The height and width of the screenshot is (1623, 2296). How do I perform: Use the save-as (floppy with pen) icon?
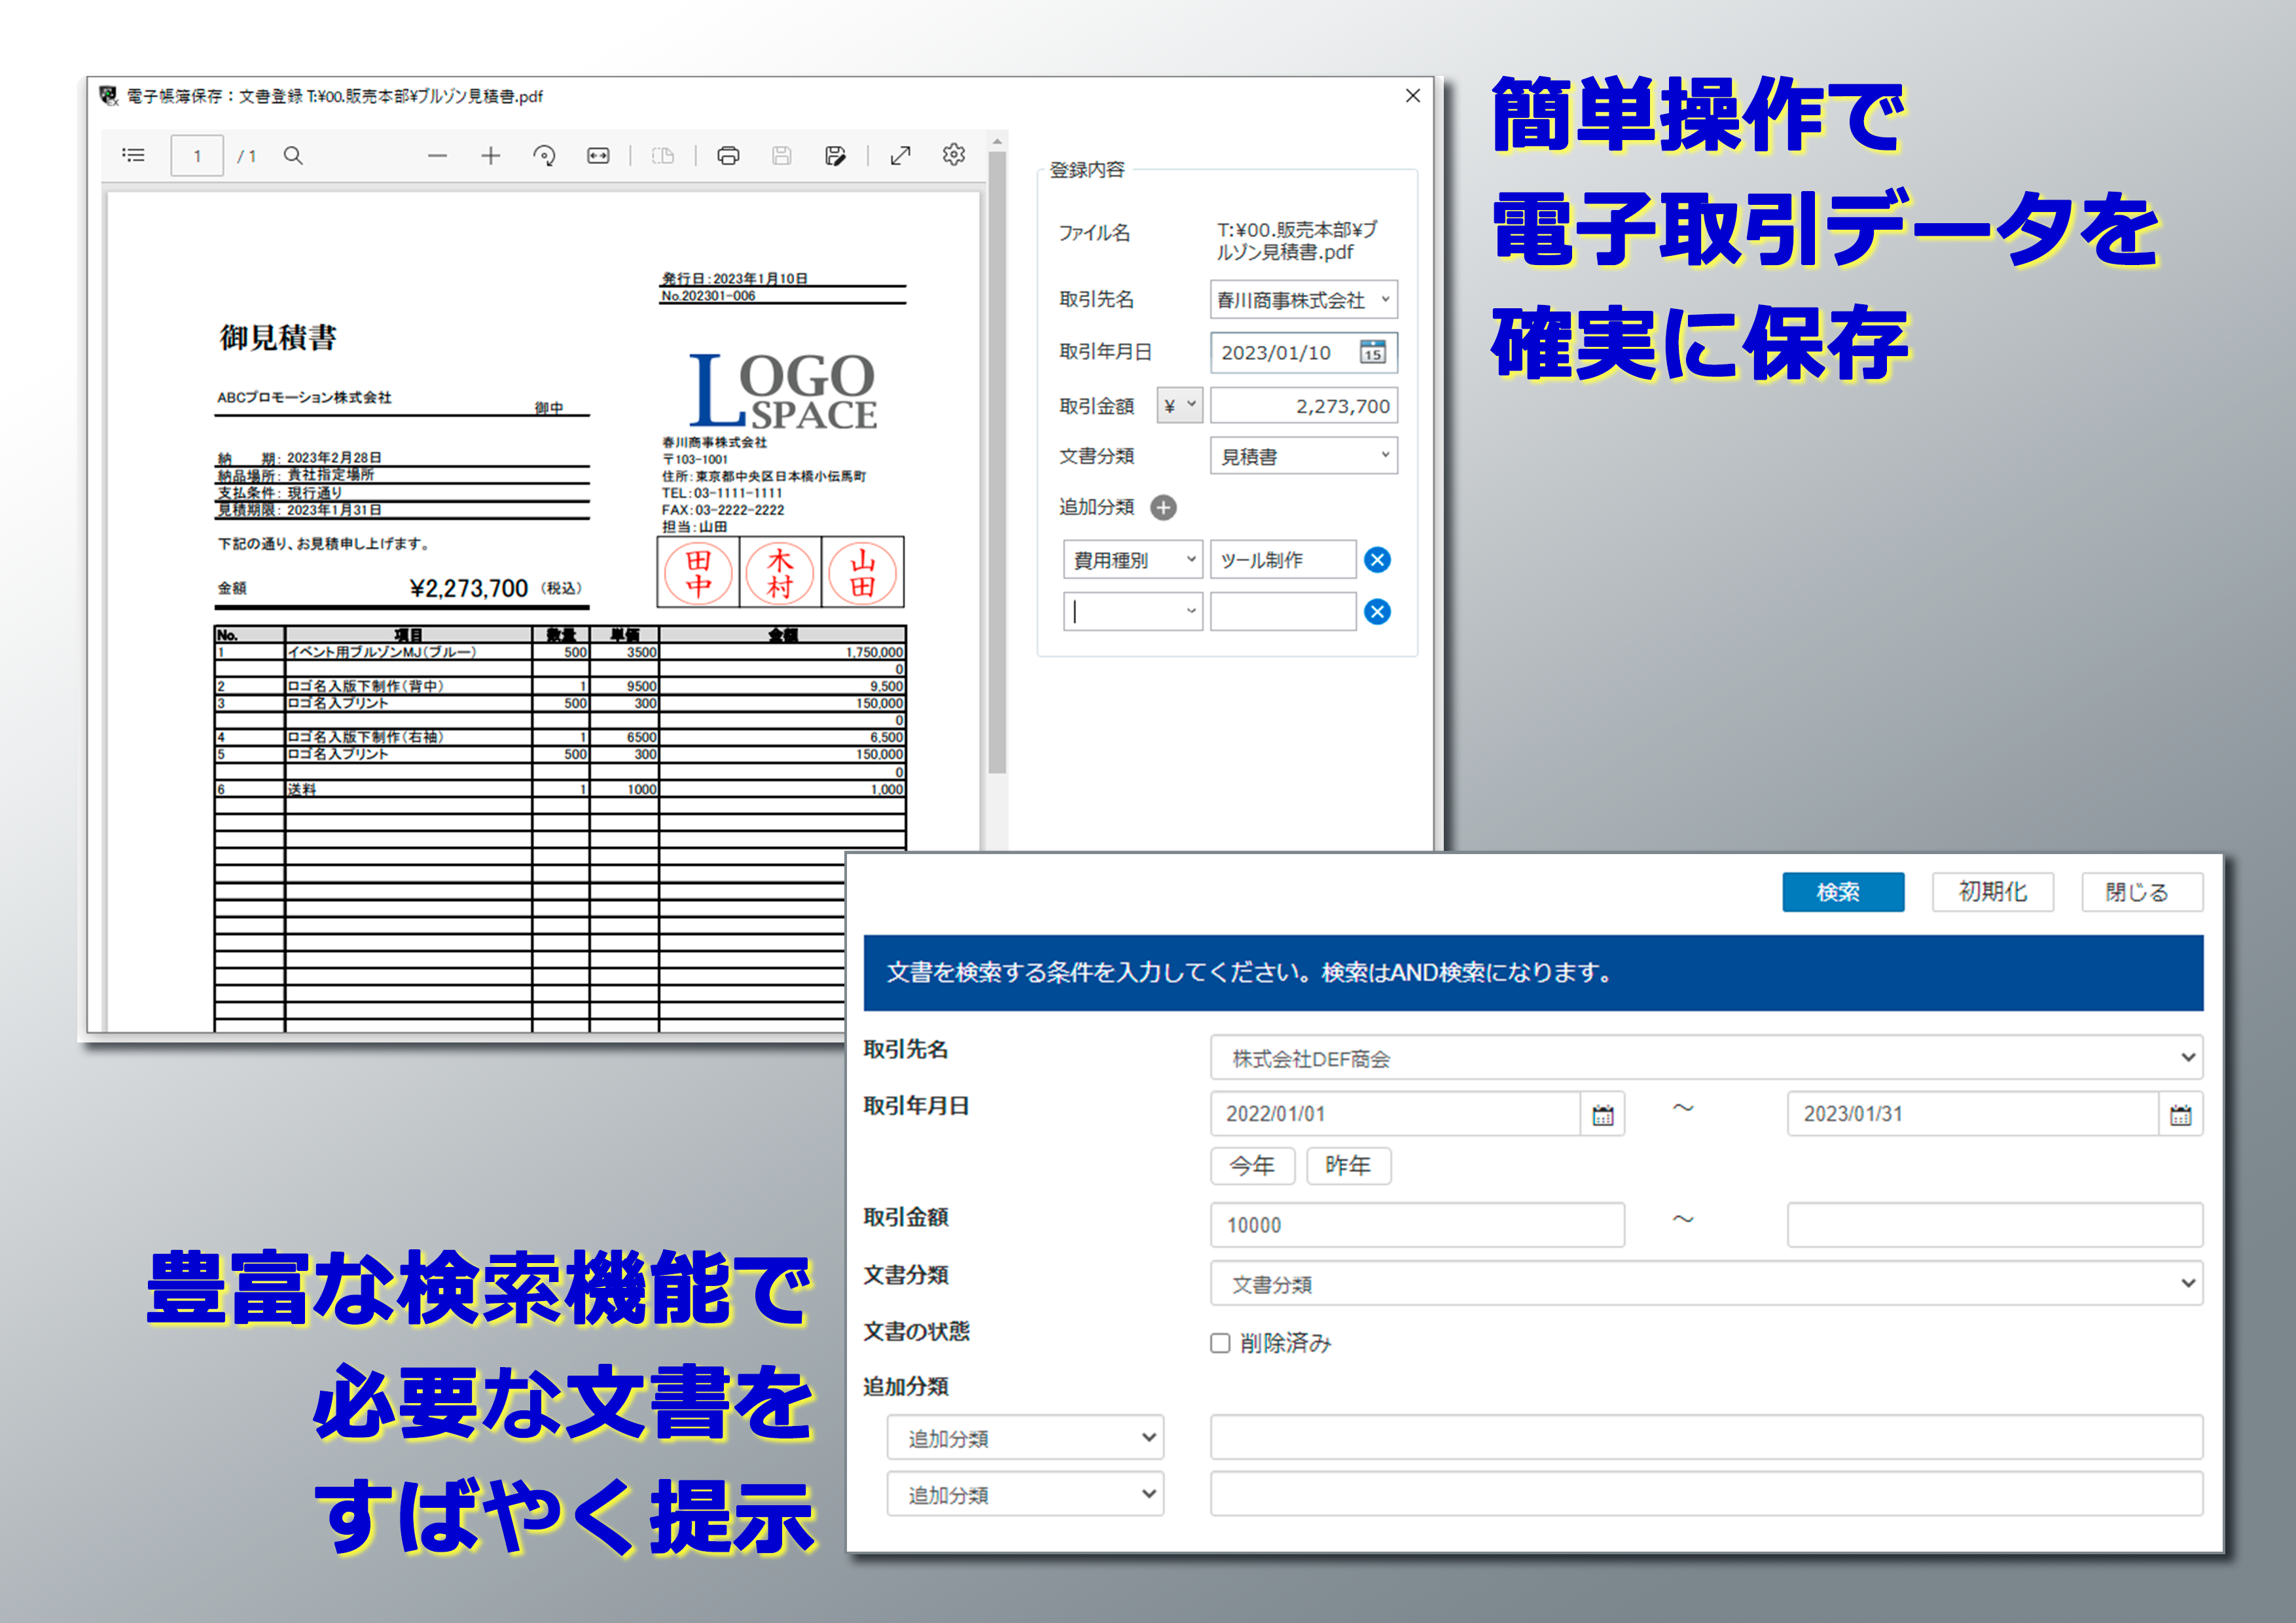pyautogui.click(x=837, y=155)
